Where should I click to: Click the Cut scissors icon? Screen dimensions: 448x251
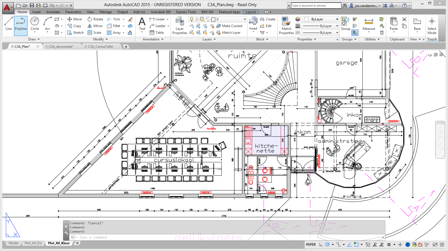click(x=404, y=19)
